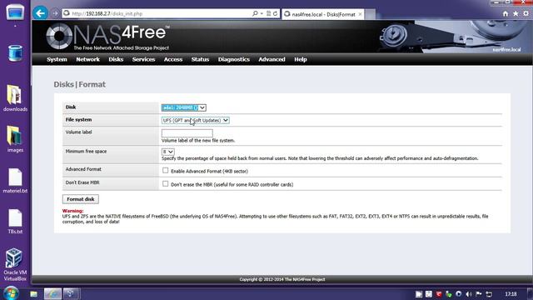
Task: Open the Network menu
Action: [87, 59]
